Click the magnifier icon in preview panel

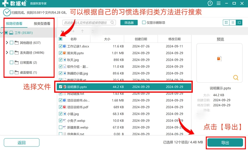point(236,77)
